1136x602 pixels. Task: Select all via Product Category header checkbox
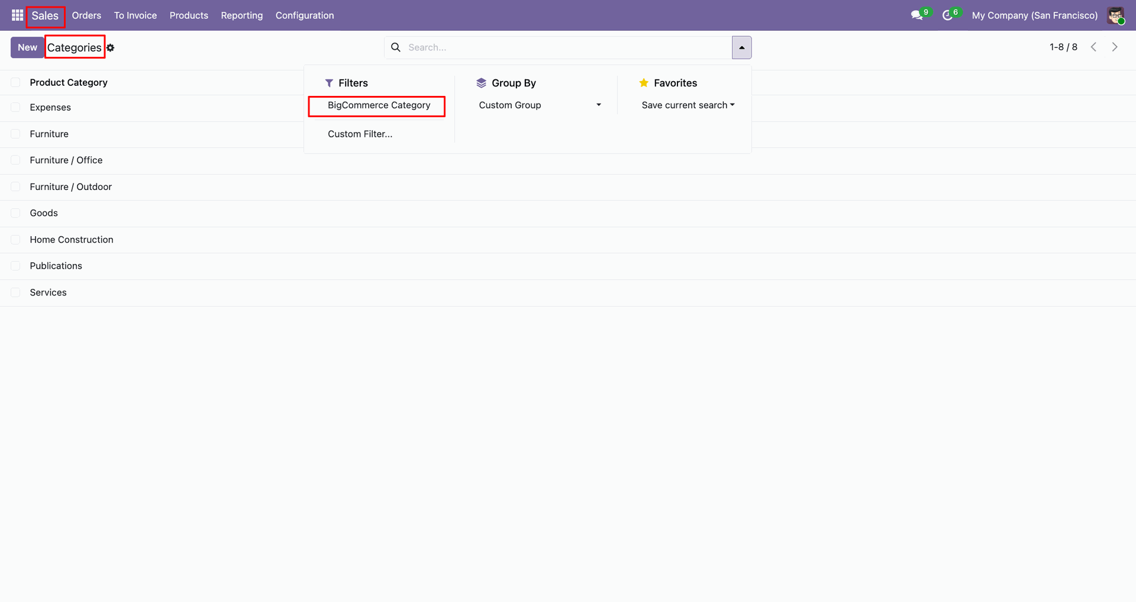(16, 82)
